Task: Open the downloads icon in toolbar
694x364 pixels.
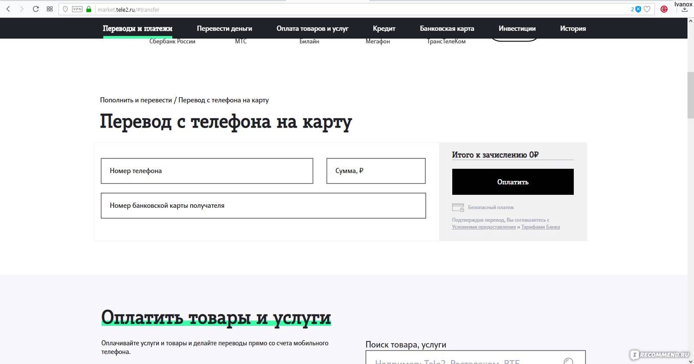Action: [x=684, y=10]
